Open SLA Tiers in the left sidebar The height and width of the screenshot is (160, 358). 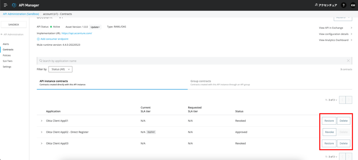(7, 61)
